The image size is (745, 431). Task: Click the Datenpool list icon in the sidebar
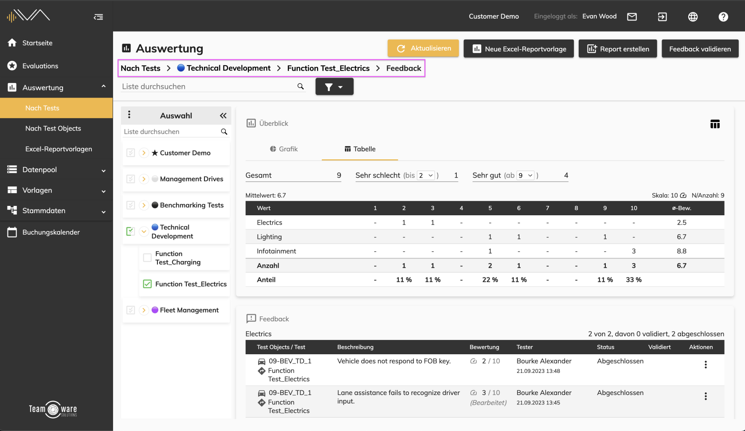(12, 170)
